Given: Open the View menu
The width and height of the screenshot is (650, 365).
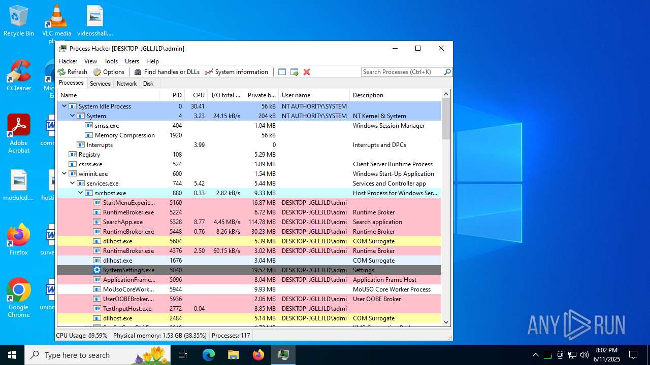Looking at the screenshot, I should (x=91, y=61).
